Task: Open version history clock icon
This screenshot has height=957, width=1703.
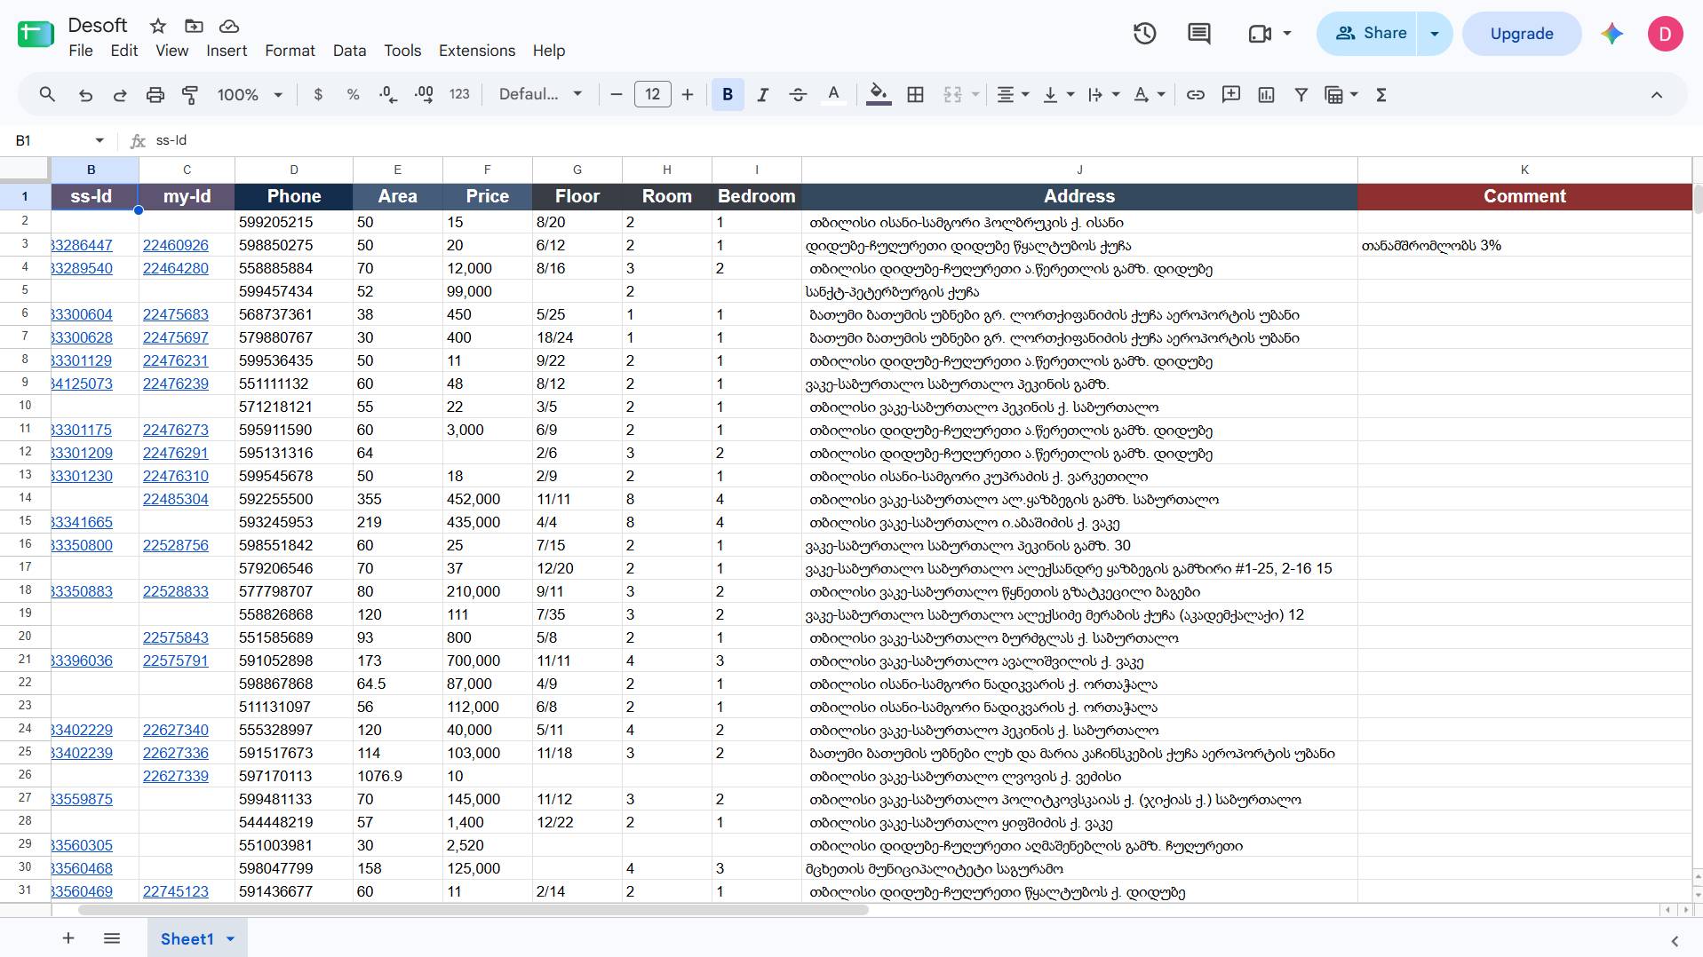Action: click(x=1144, y=34)
